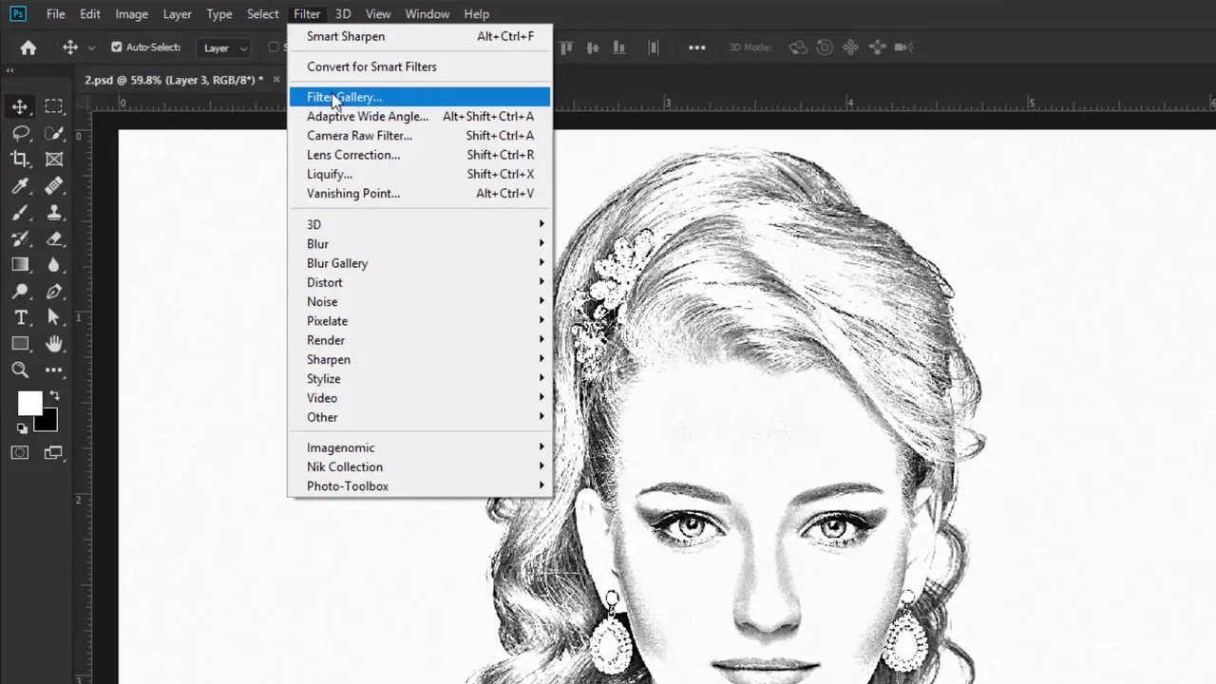
Task: Toggle the Auto-Select checkbox
Action: (117, 47)
